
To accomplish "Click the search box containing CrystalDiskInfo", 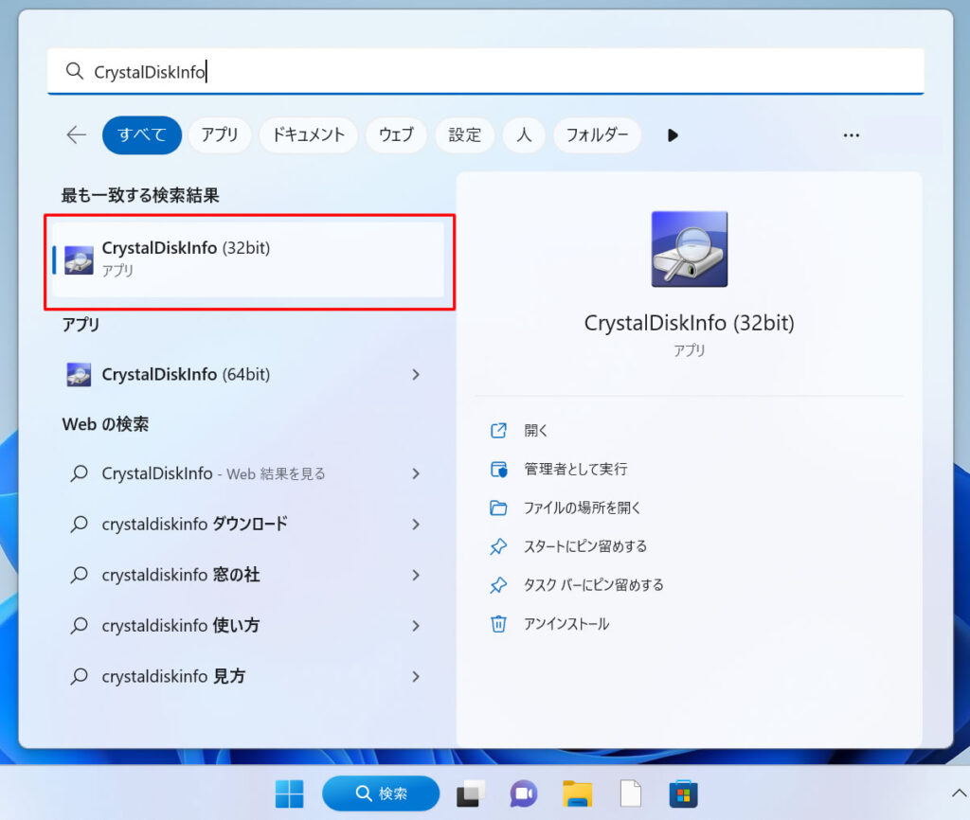I will (x=486, y=71).
